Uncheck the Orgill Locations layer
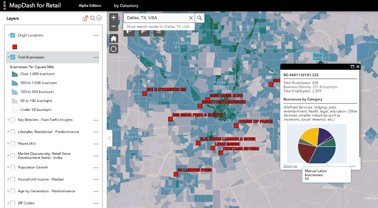The width and height of the screenshot is (378, 208). (13, 35)
